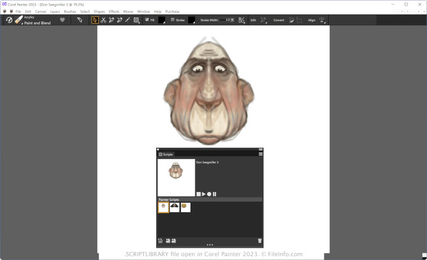Toggle the Fill checkbox

pos(147,20)
